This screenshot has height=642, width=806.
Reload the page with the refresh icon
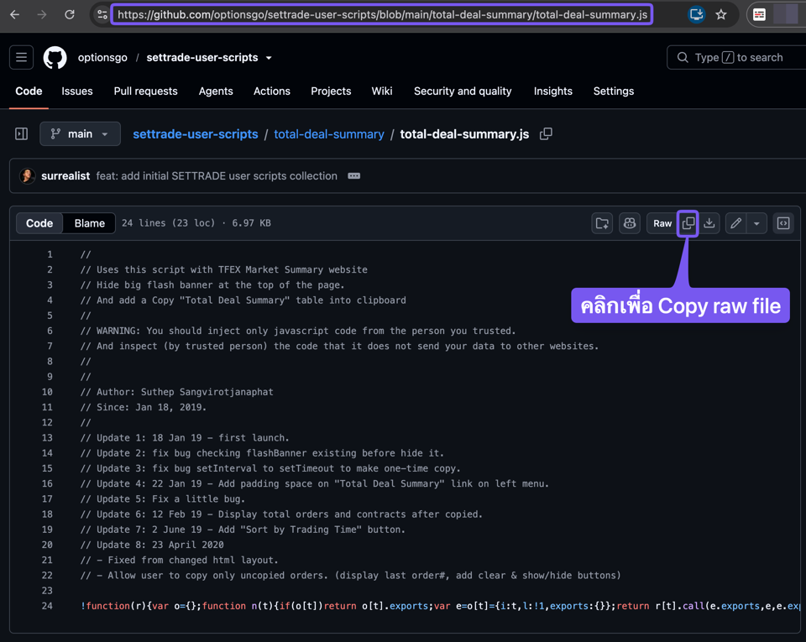(x=70, y=14)
